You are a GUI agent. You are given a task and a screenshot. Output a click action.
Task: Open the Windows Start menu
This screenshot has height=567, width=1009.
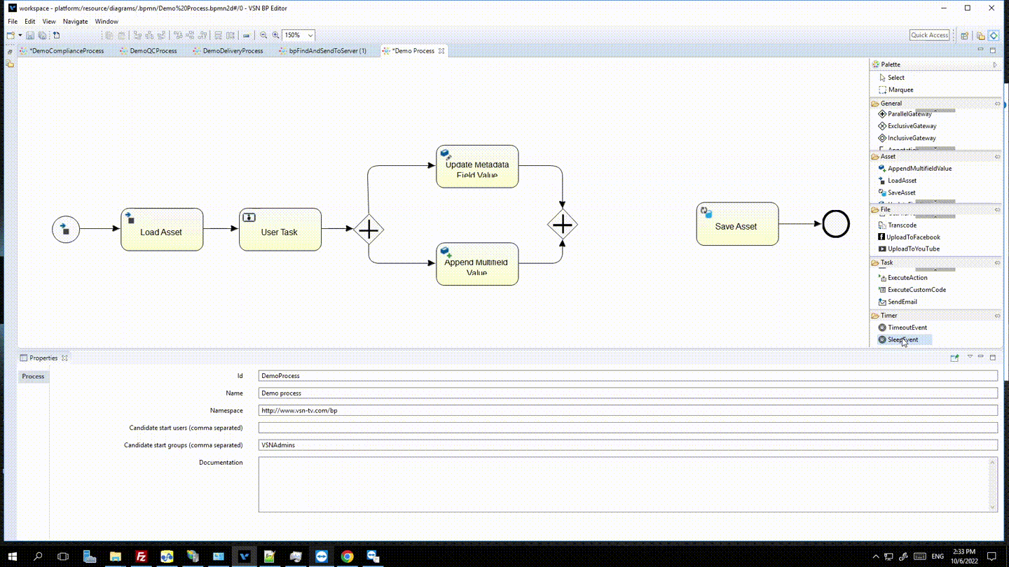pos(13,556)
